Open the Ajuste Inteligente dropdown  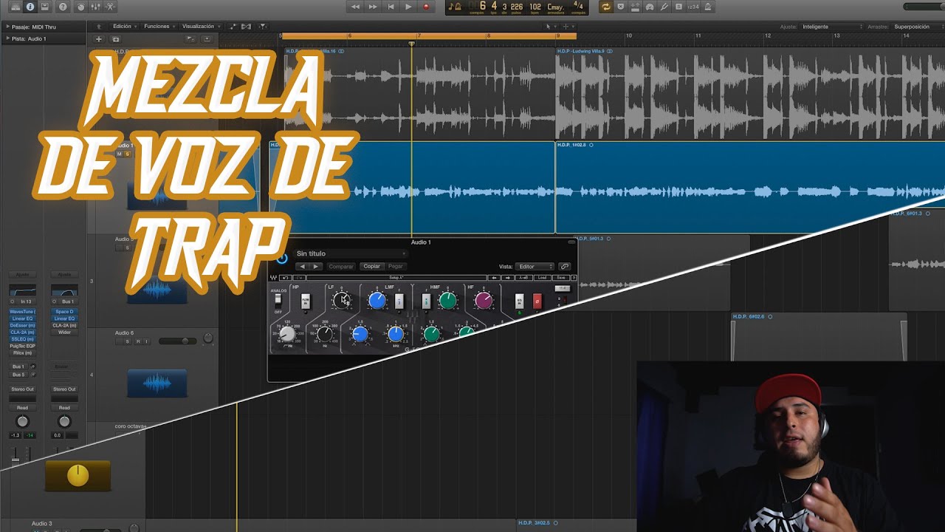point(831,27)
